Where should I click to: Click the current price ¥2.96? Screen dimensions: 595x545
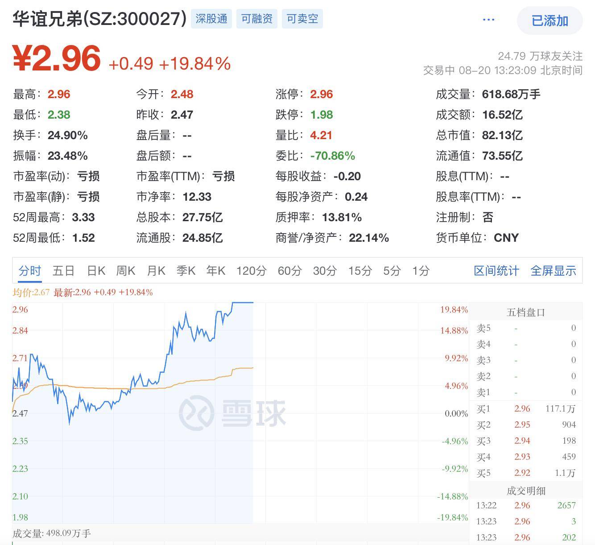click(57, 58)
